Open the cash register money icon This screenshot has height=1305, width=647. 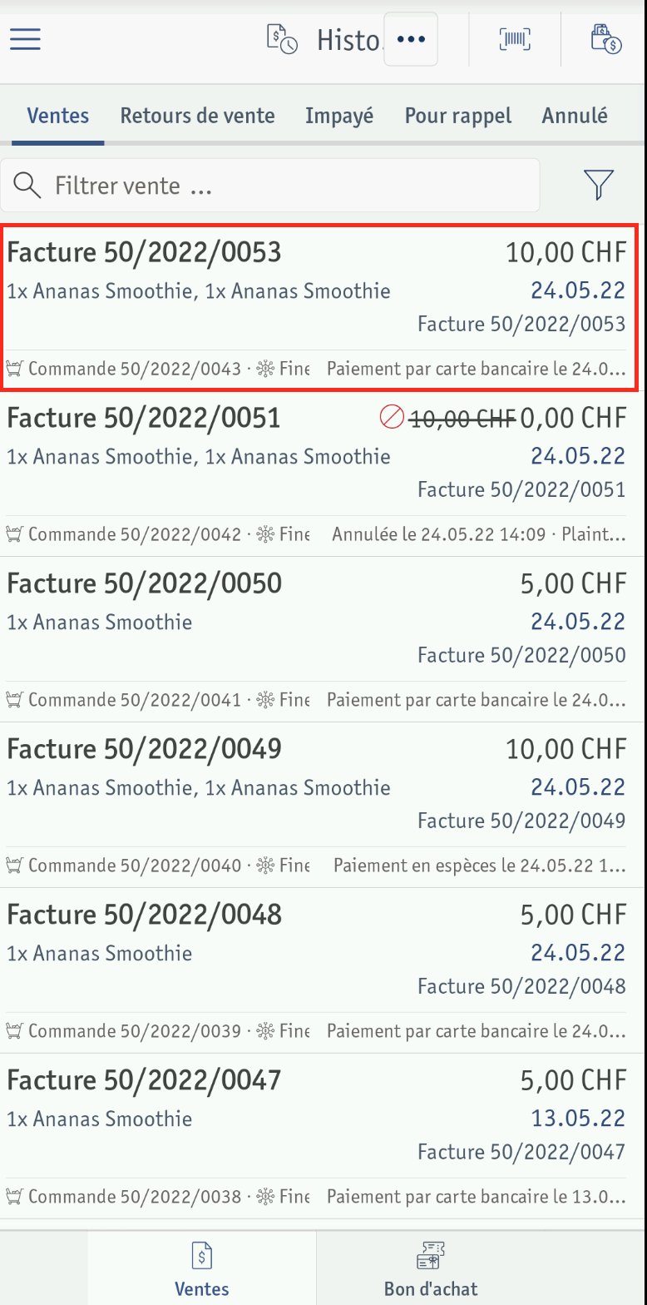point(606,39)
